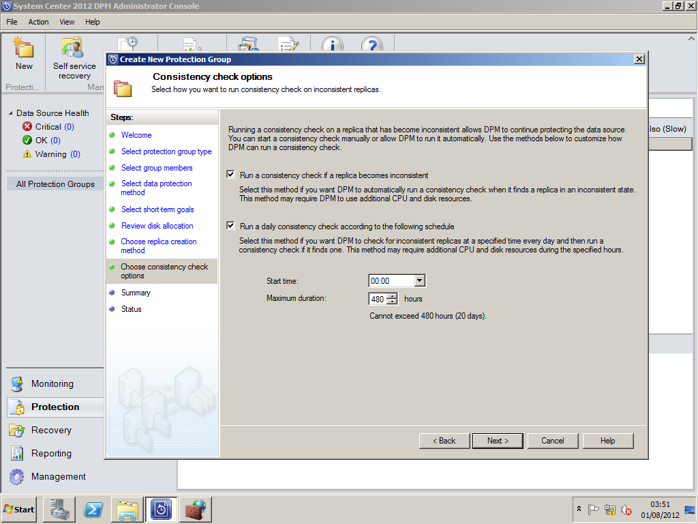Viewport: 698px width, 524px height.
Task: Open the File menu
Action: pos(12,22)
